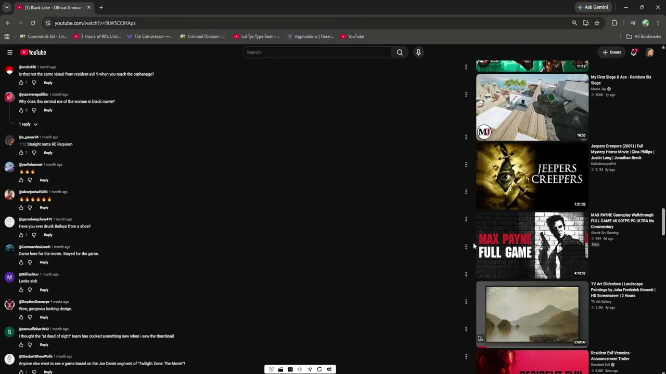Reply to the Came here for the movie comment
Image resolution: width=666 pixels, height=374 pixels.
pyautogui.click(x=44, y=262)
